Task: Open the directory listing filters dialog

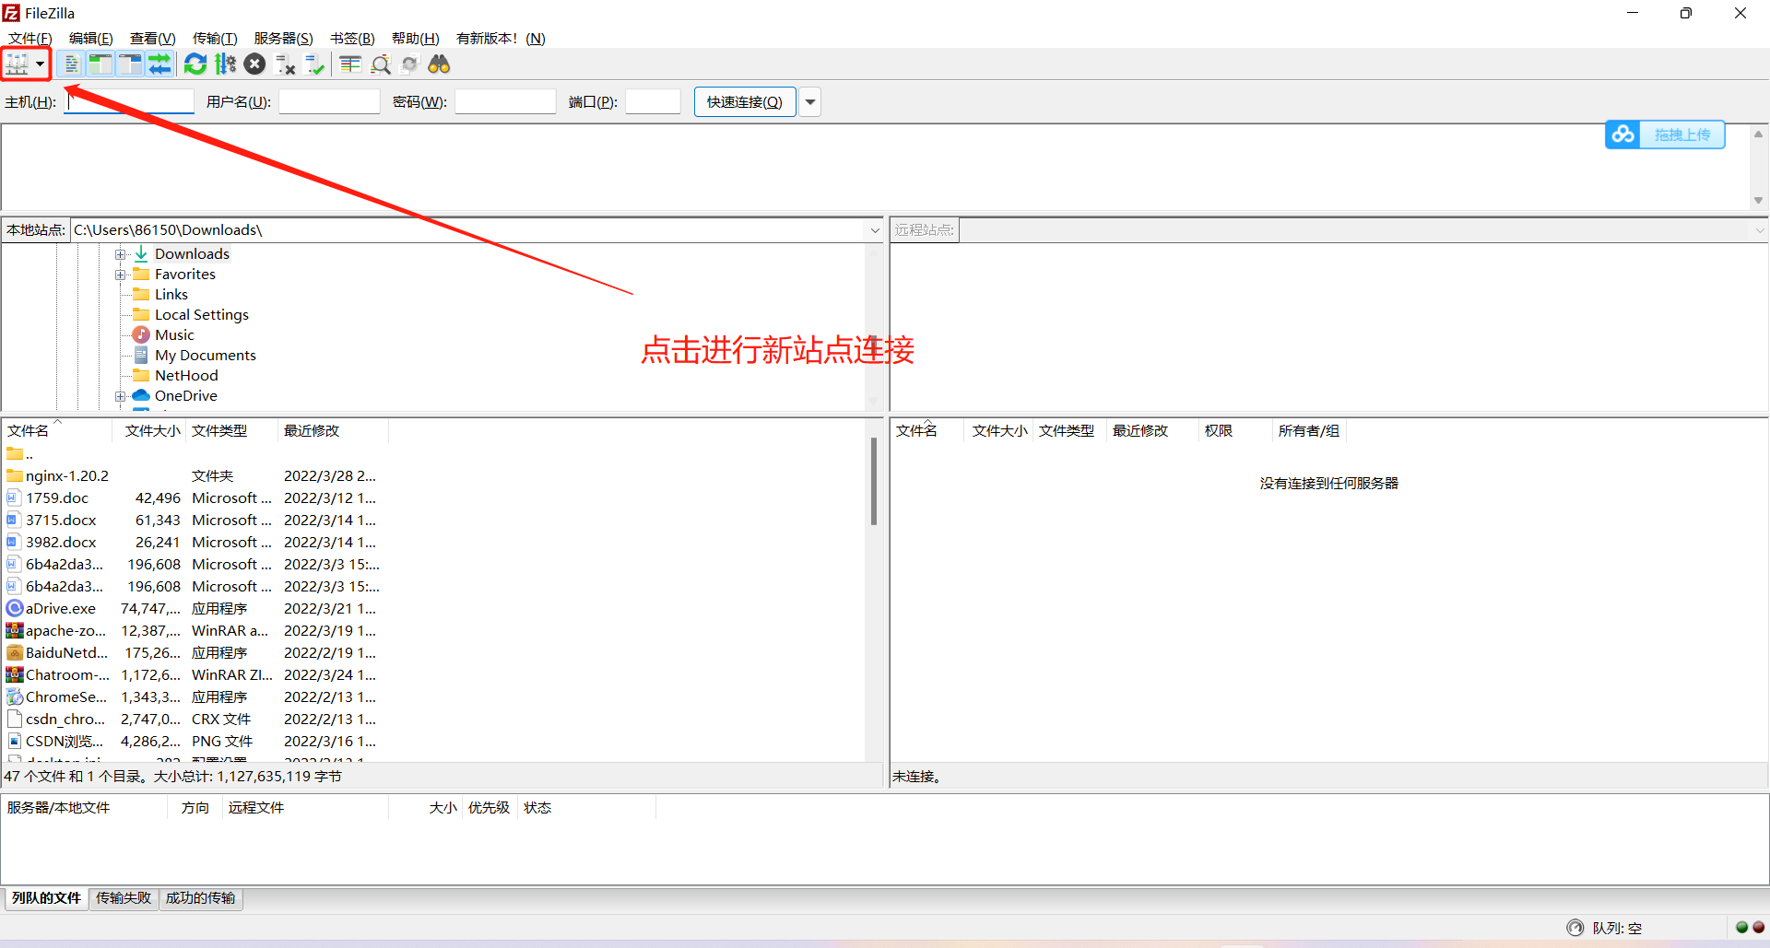Action: click(x=350, y=64)
